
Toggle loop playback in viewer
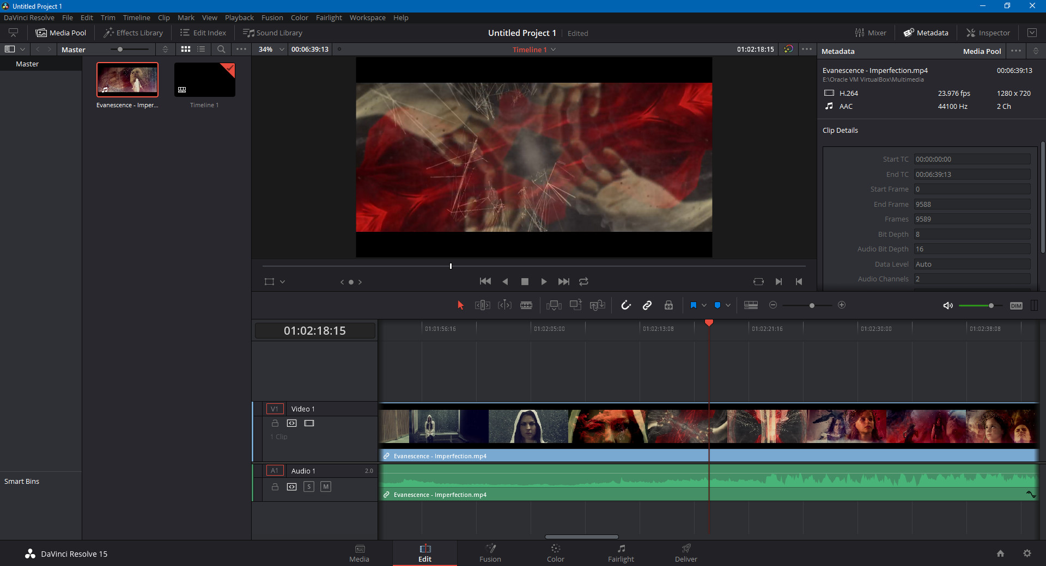(x=583, y=281)
